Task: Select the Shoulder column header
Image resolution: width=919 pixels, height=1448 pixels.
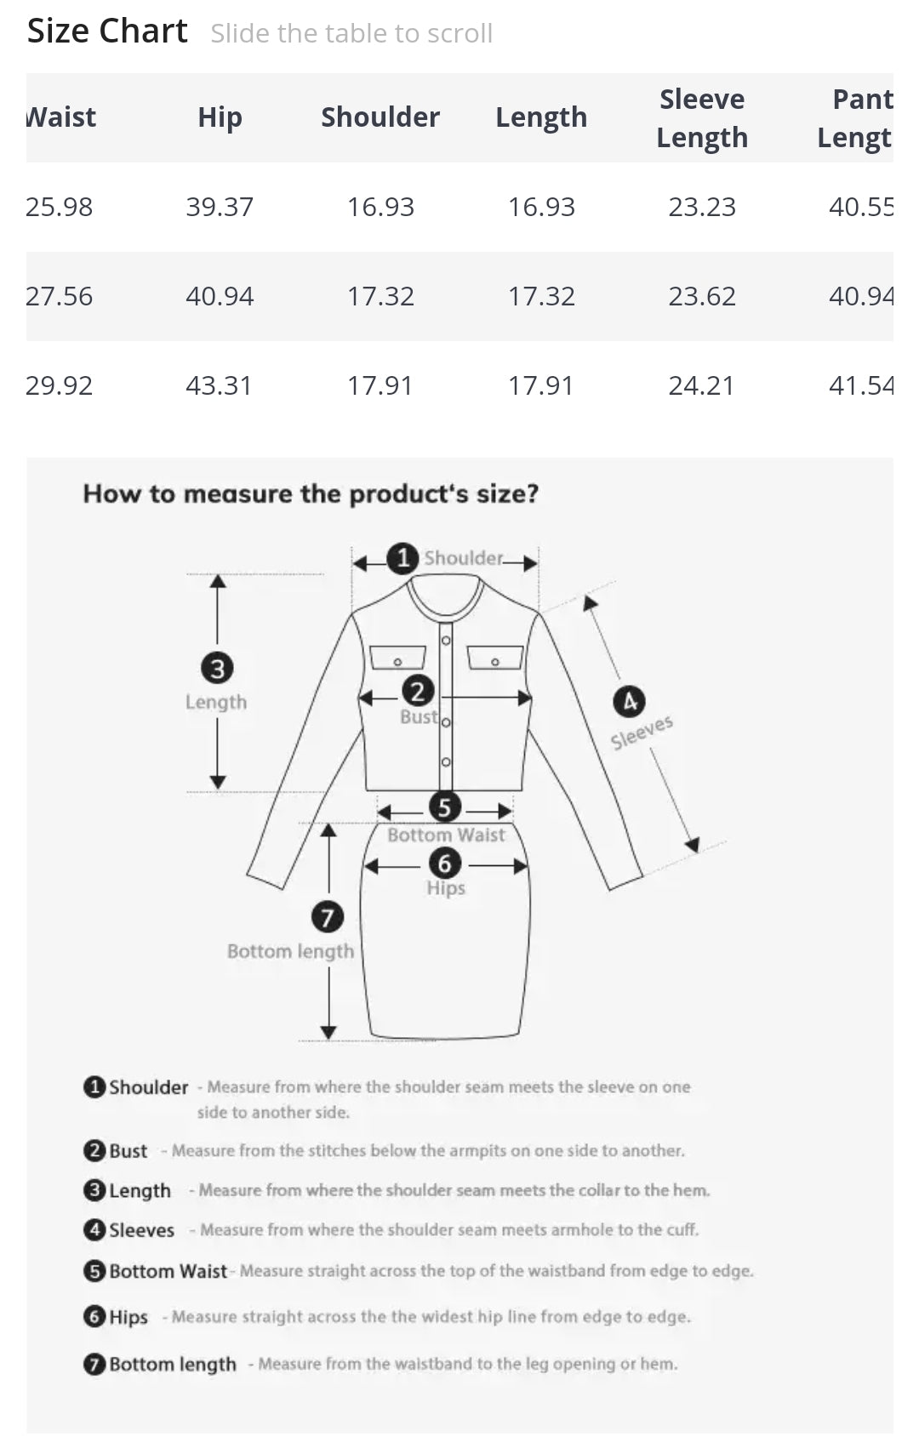Action: point(380,117)
